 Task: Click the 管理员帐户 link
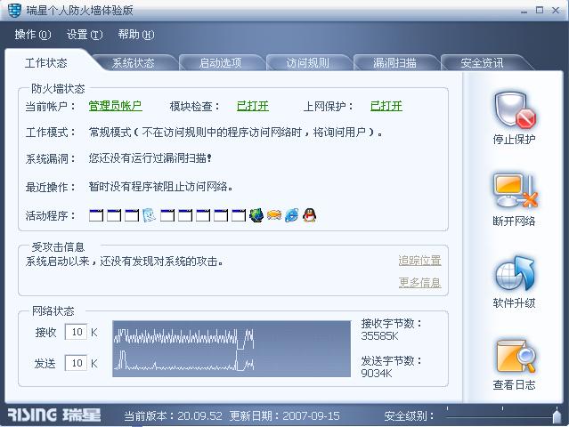pos(116,106)
